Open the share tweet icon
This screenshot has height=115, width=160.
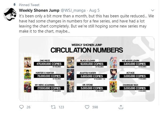coord(121,107)
